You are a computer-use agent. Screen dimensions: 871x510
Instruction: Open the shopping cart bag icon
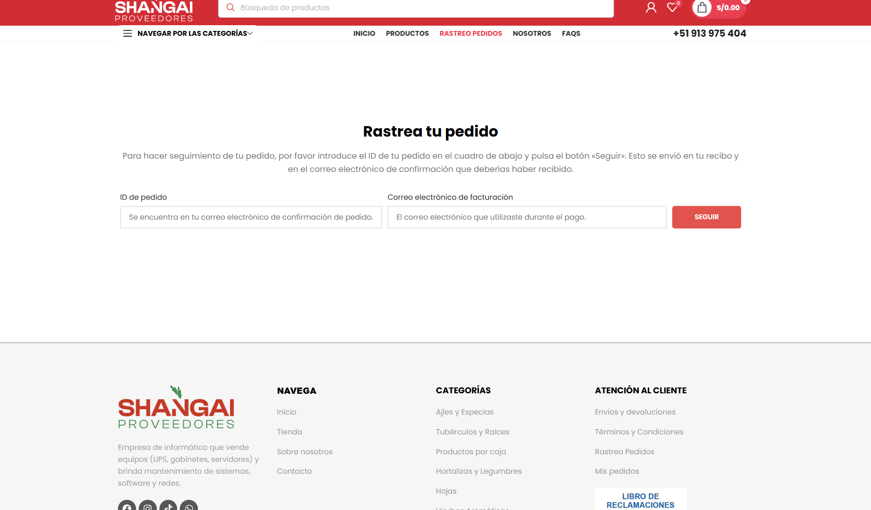coord(702,8)
